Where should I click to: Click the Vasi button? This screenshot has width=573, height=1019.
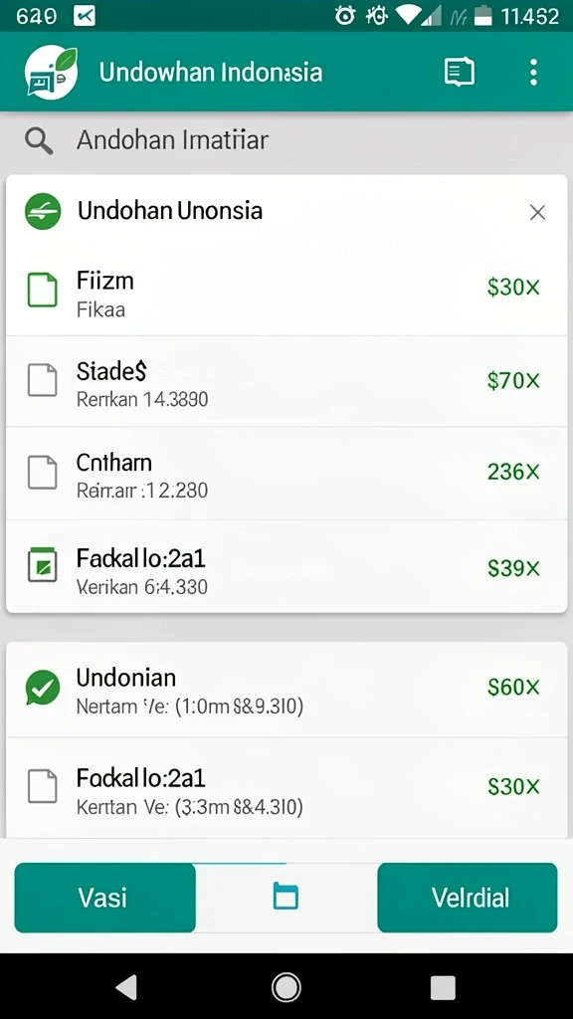(104, 899)
